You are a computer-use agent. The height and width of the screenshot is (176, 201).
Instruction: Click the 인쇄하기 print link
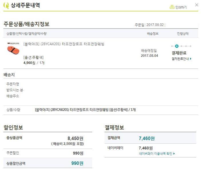click(x=181, y=7)
